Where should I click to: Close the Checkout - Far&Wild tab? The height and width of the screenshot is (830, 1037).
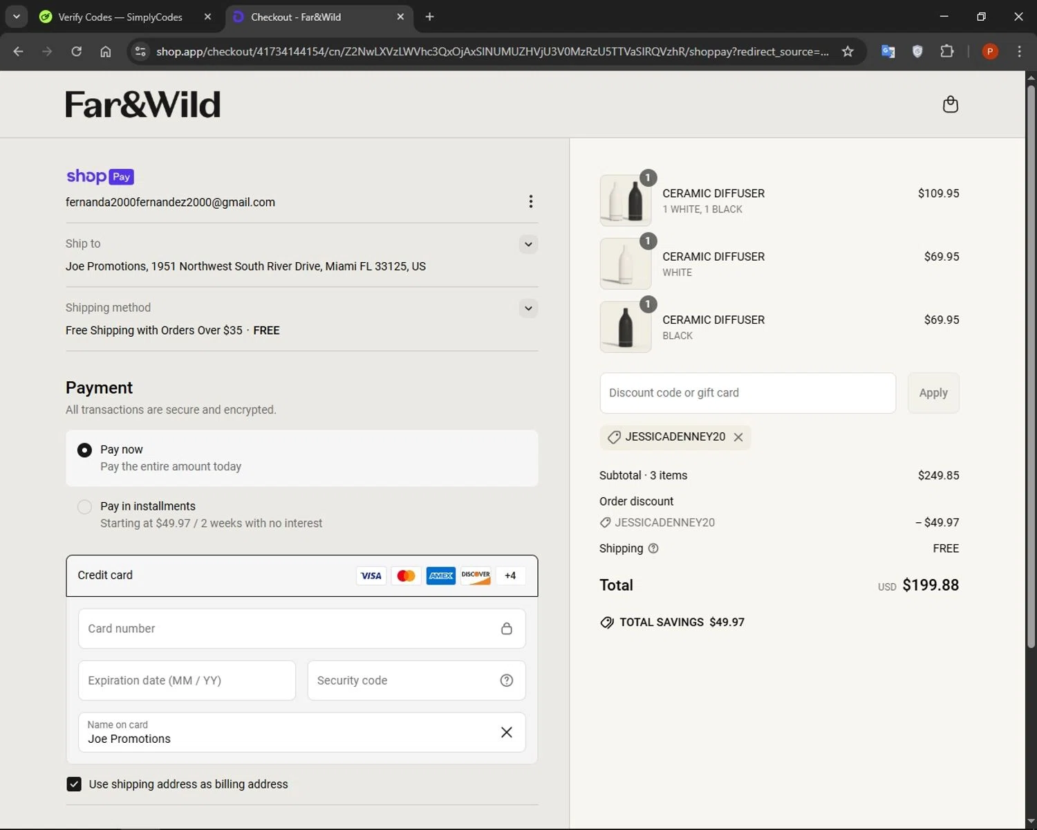pyautogui.click(x=400, y=17)
